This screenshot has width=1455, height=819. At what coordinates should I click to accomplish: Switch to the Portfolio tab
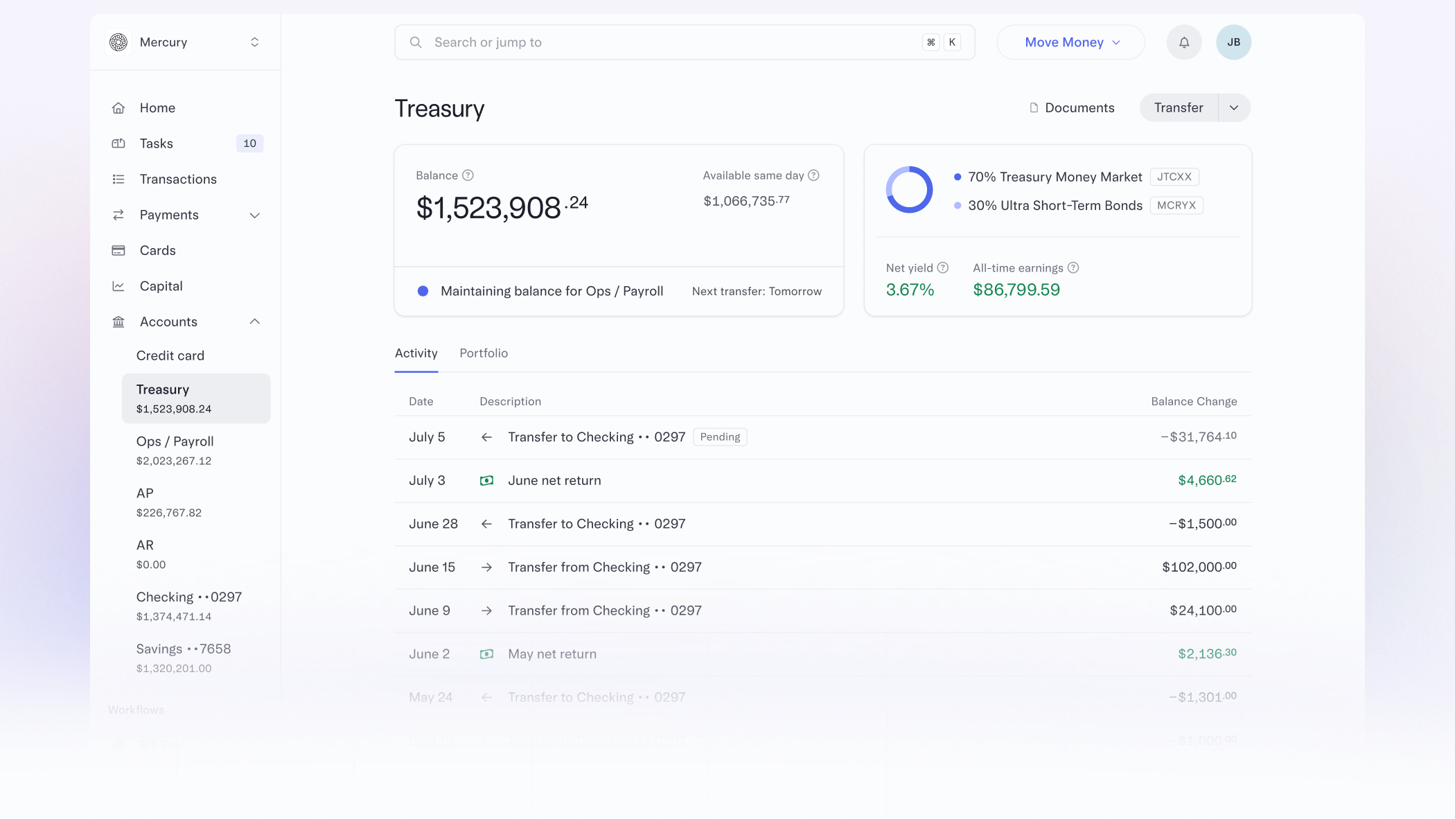click(484, 353)
